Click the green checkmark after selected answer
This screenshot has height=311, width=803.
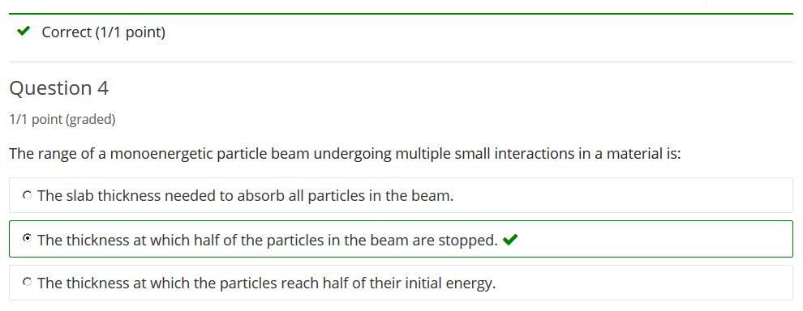point(510,240)
